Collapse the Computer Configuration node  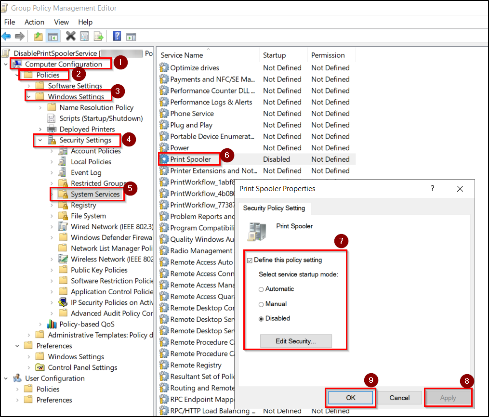point(6,64)
